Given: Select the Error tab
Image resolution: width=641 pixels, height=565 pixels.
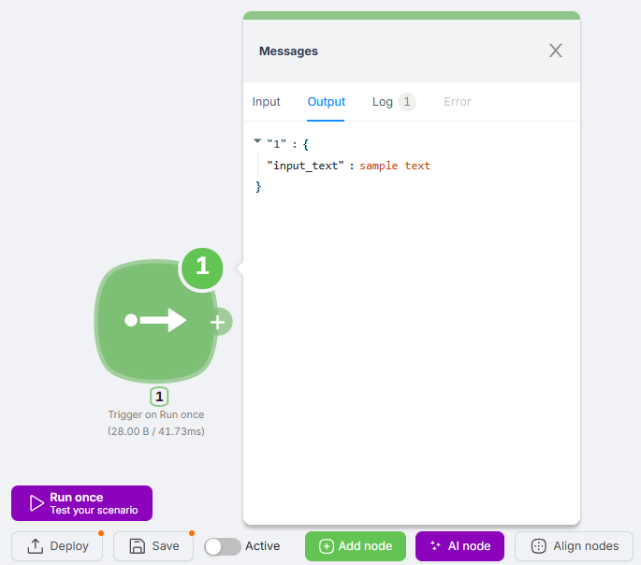Looking at the screenshot, I should 458,102.
